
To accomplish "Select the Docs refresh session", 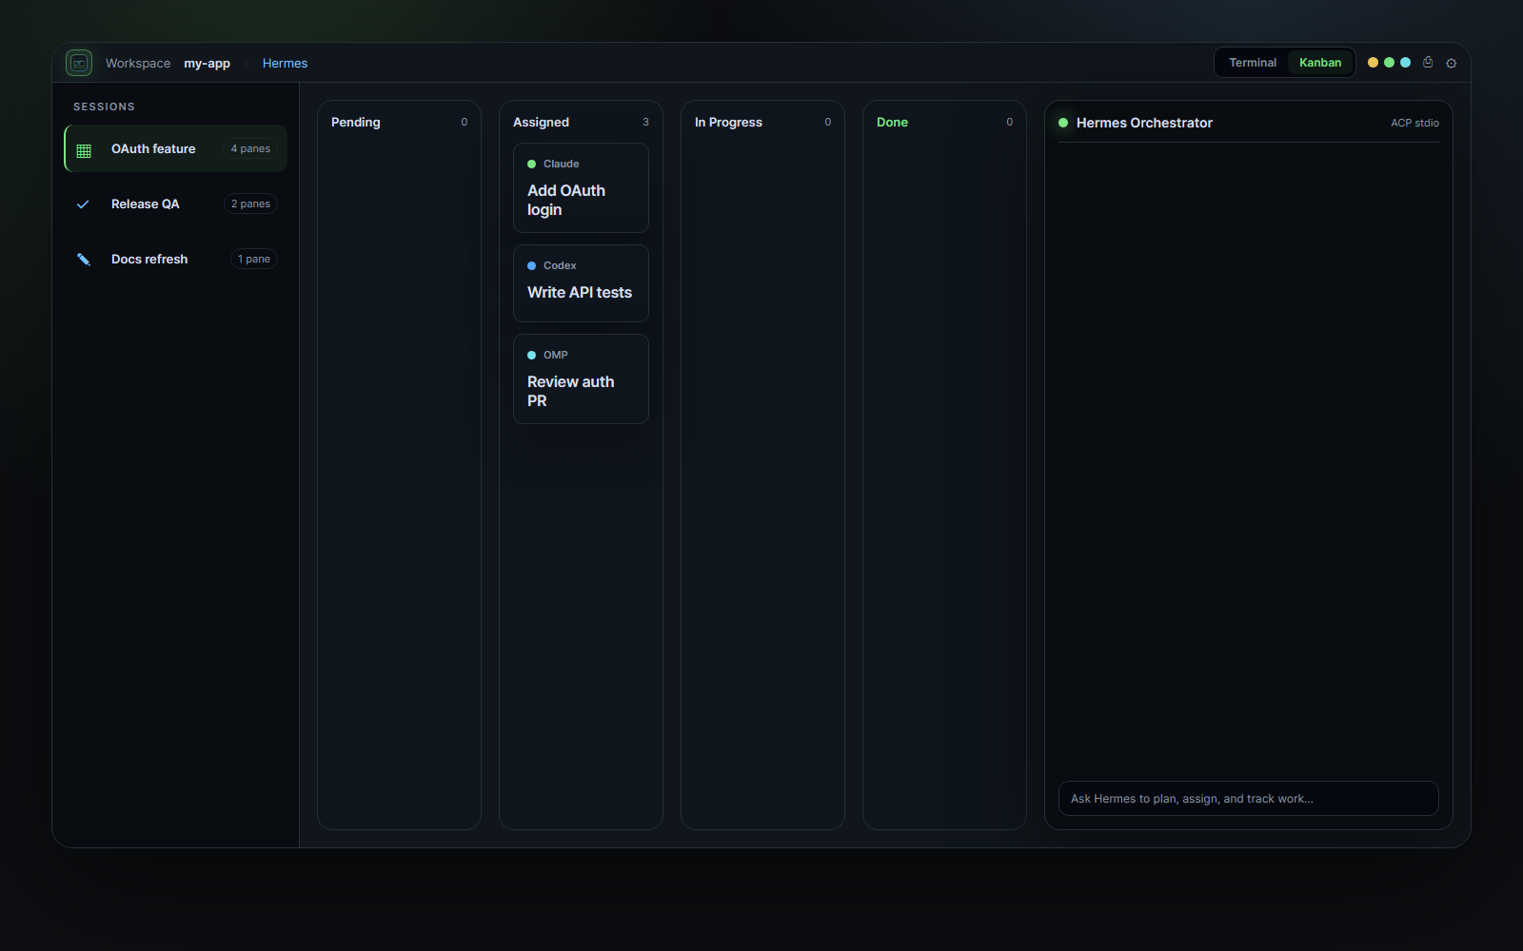I will click(x=176, y=259).
